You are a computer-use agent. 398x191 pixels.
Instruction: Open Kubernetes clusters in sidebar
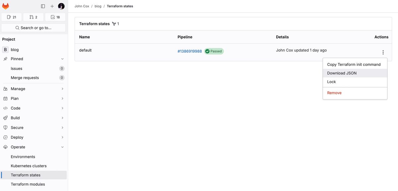29,166
